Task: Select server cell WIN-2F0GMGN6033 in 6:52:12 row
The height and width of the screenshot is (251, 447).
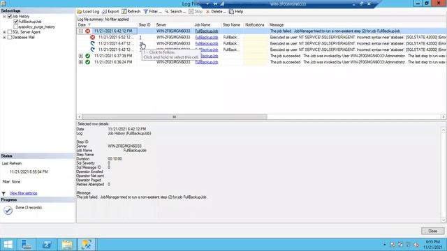Action: point(173,37)
